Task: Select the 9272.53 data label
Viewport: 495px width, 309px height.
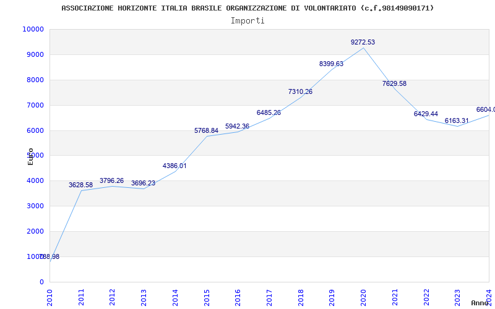Action: (363, 42)
